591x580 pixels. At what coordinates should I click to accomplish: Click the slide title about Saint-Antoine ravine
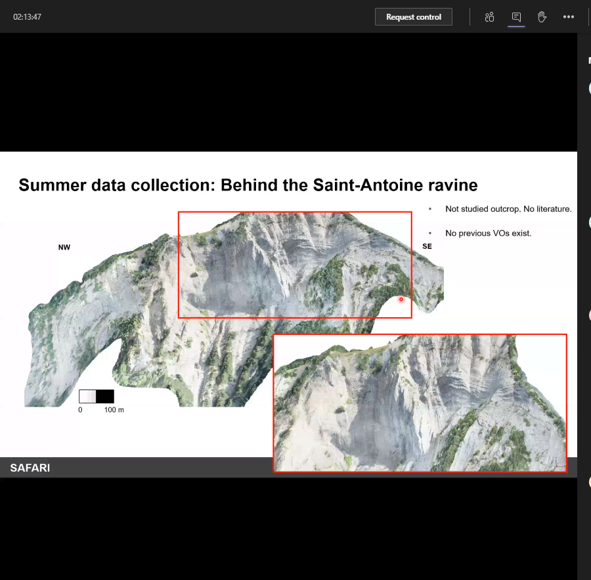[248, 185]
